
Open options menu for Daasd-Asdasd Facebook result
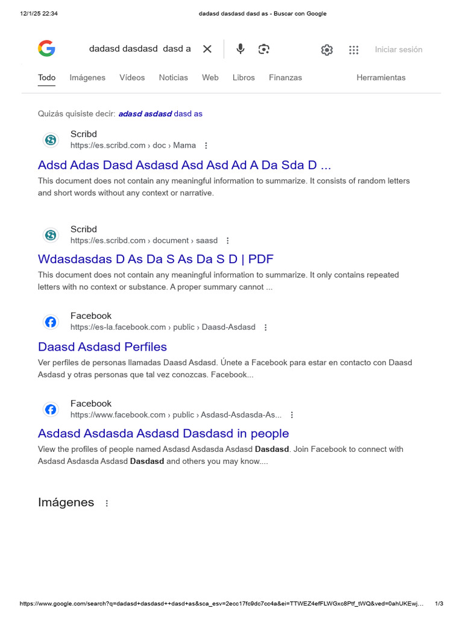pyautogui.click(x=265, y=327)
